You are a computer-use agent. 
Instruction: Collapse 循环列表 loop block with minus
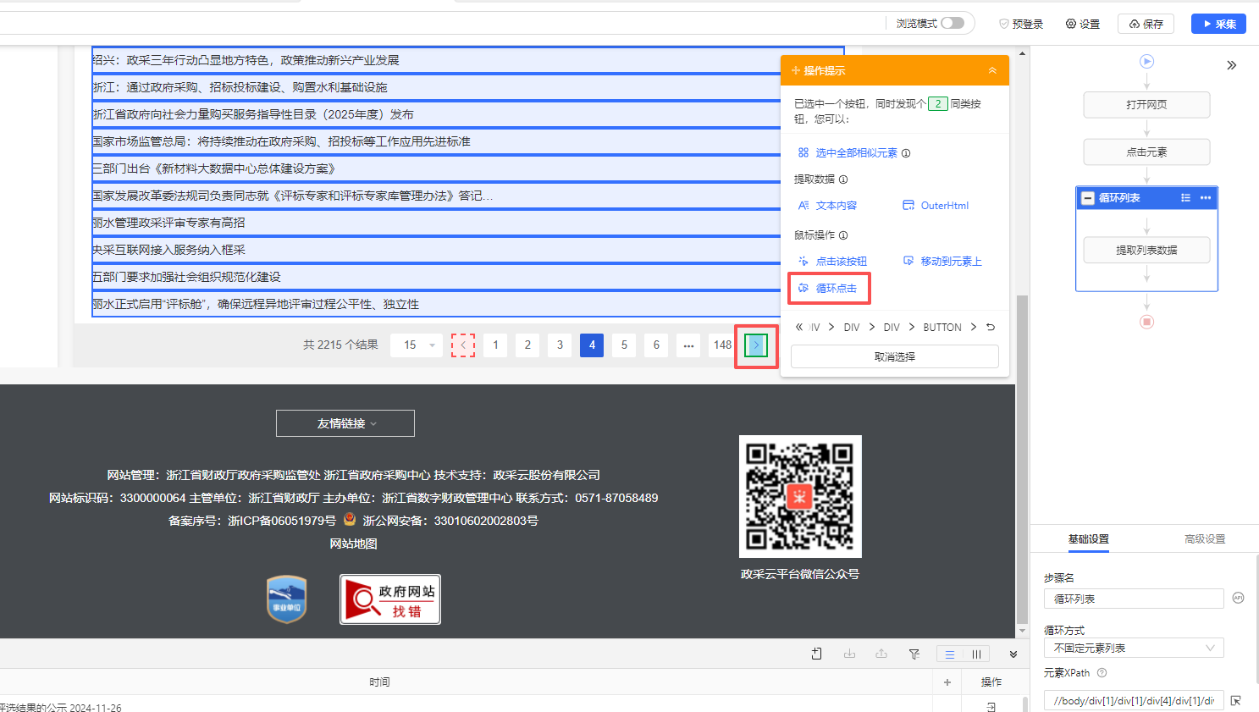[x=1088, y=198]
